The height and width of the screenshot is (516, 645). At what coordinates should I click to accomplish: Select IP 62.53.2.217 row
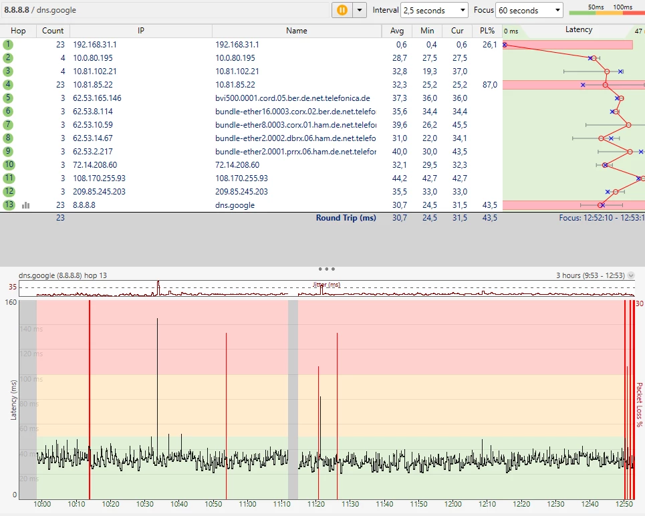point(92,152)
